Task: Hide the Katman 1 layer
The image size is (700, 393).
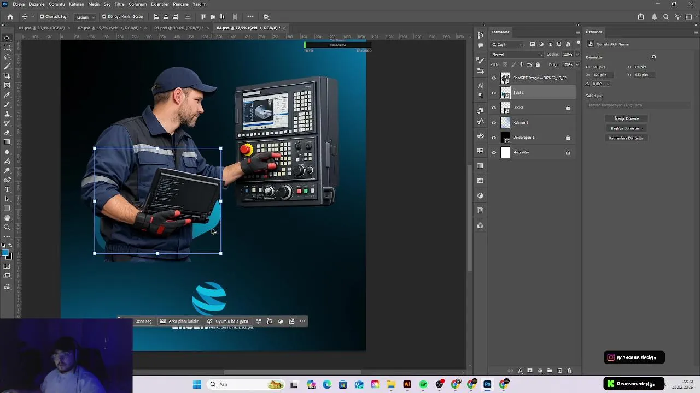Action: (x=494, y=123)
